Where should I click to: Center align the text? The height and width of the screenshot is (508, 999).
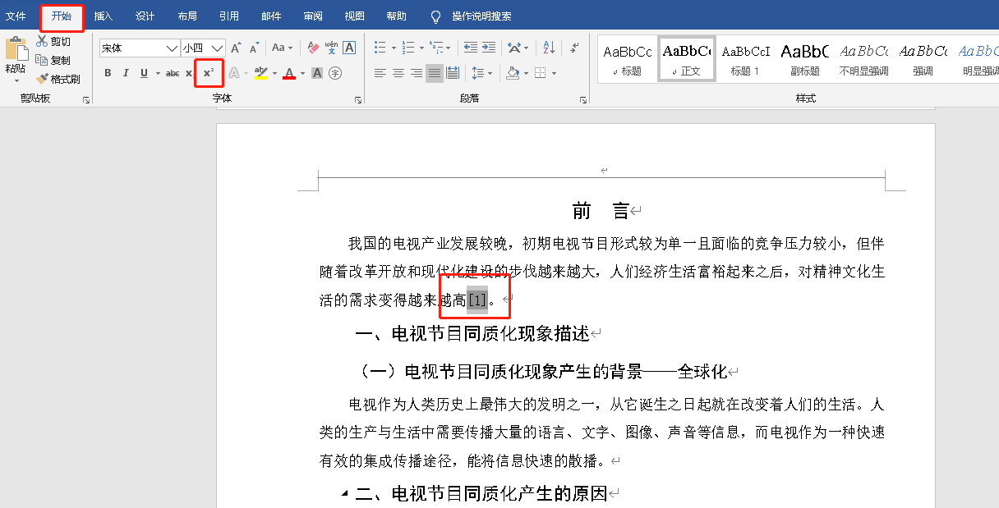pos(398,73)
